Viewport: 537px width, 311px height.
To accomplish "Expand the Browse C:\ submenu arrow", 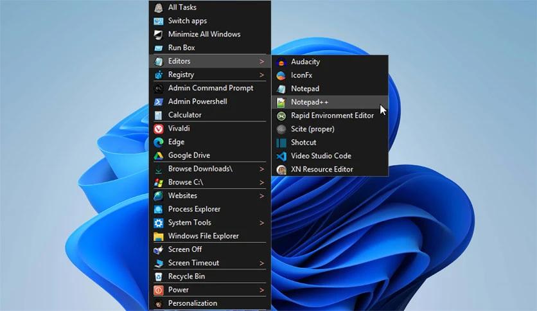I will [x=261, y=182].
